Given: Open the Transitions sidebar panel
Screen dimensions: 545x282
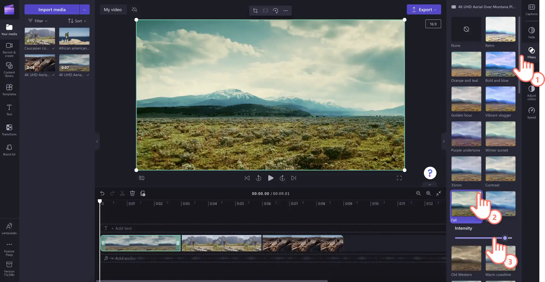Looking at the screenshot, I should point(9,130).
